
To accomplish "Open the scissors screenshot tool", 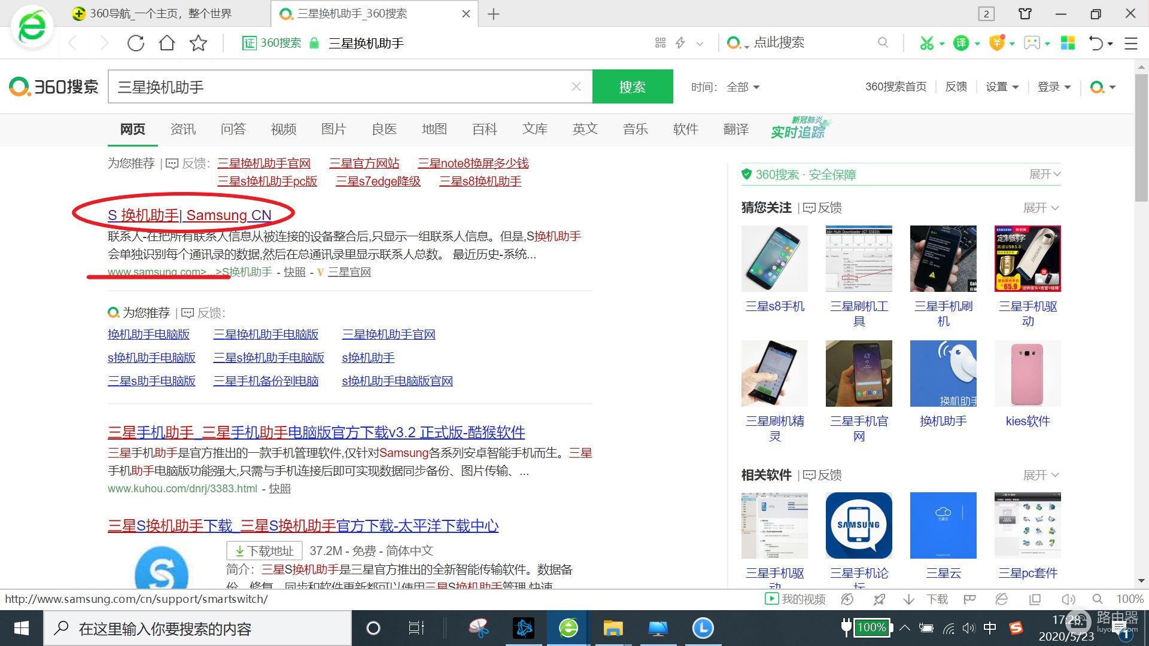I will coord(926,43).
